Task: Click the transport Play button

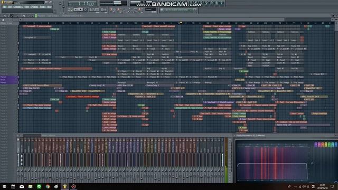Action: pos(76,9)
